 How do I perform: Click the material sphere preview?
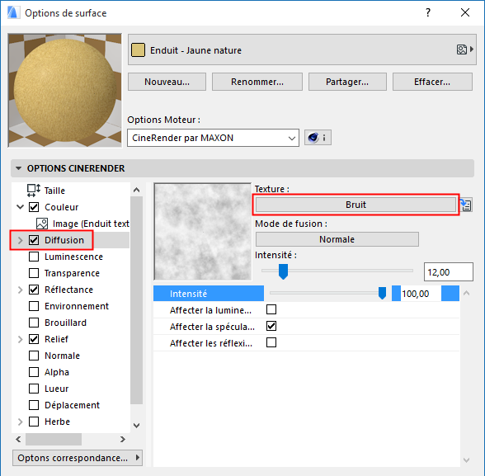coord(65,90)
